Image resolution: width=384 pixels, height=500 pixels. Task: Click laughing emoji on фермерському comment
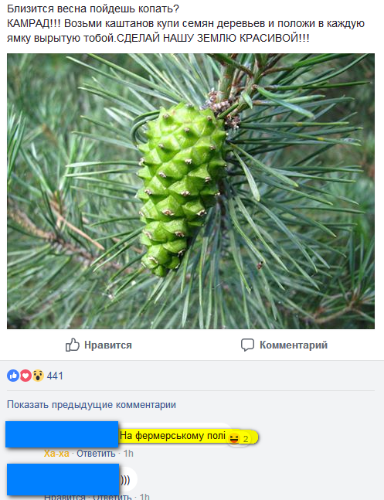pos(234,439)
